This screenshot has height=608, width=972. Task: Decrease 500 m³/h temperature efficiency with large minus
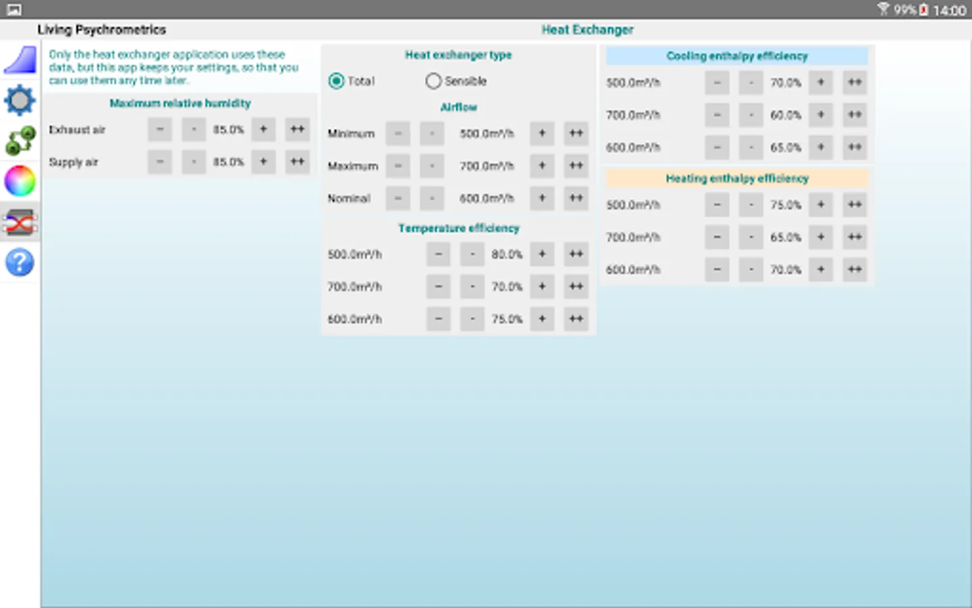[439, 254]
